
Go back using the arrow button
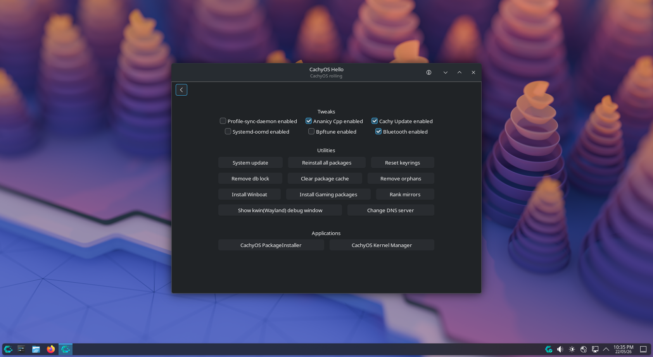click(x=181, y=90)
